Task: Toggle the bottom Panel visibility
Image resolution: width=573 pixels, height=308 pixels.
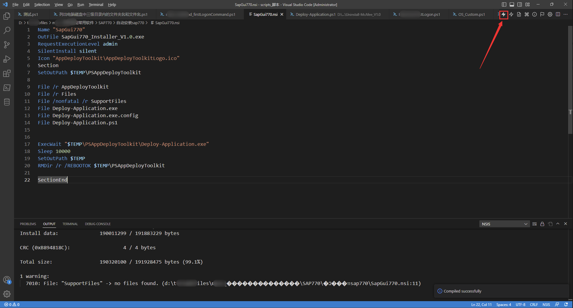Action: pyautogui.click(x=512, y=4)
